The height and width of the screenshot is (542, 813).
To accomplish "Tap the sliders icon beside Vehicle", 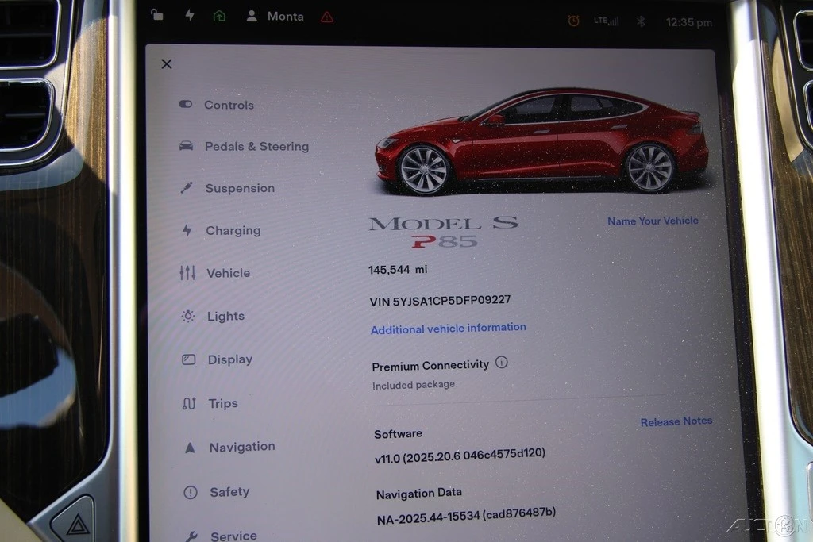I will (187, 272).
